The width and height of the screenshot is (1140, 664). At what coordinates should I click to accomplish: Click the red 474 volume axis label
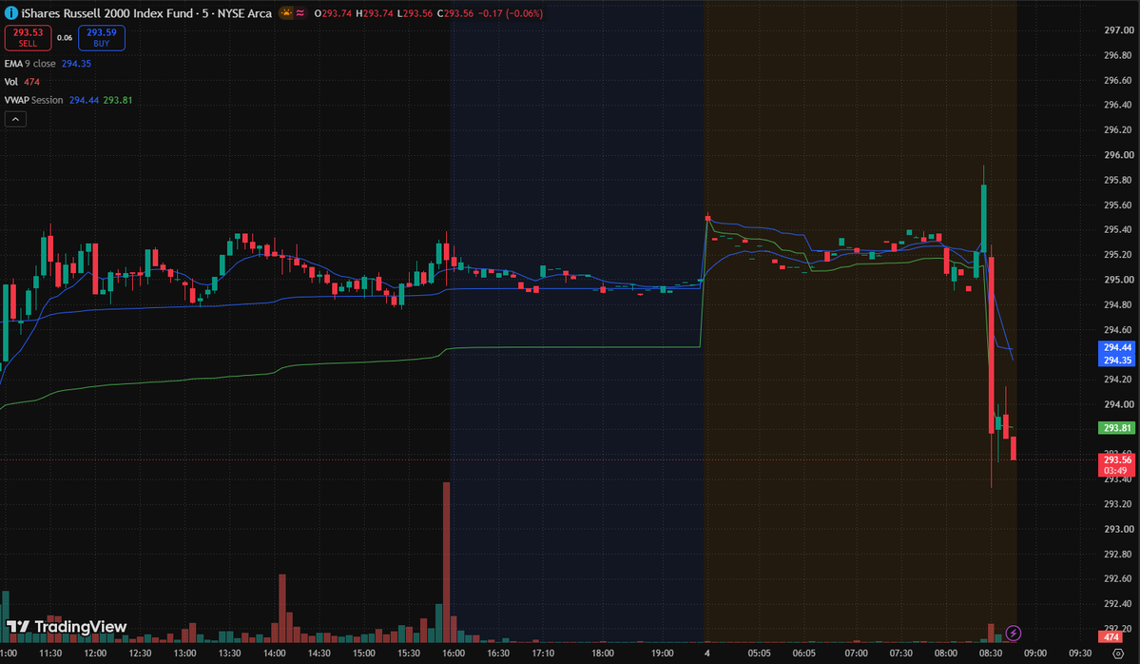point(1111,637)
